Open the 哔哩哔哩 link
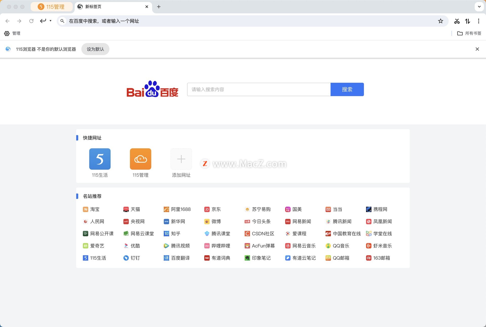Screen dimensions: 486x327 point(217,246)
